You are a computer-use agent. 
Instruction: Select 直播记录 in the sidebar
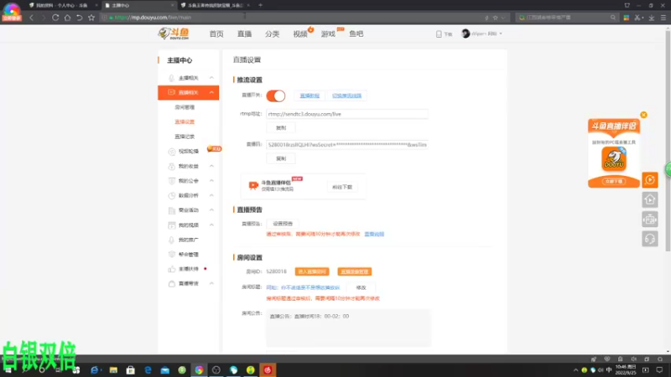(185, 137)
